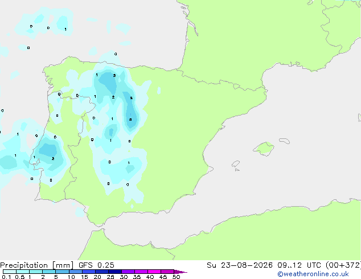361x279 pixels.
Task: Pick the 10–15 mm blue legend swatch
Action: (75, 272)
